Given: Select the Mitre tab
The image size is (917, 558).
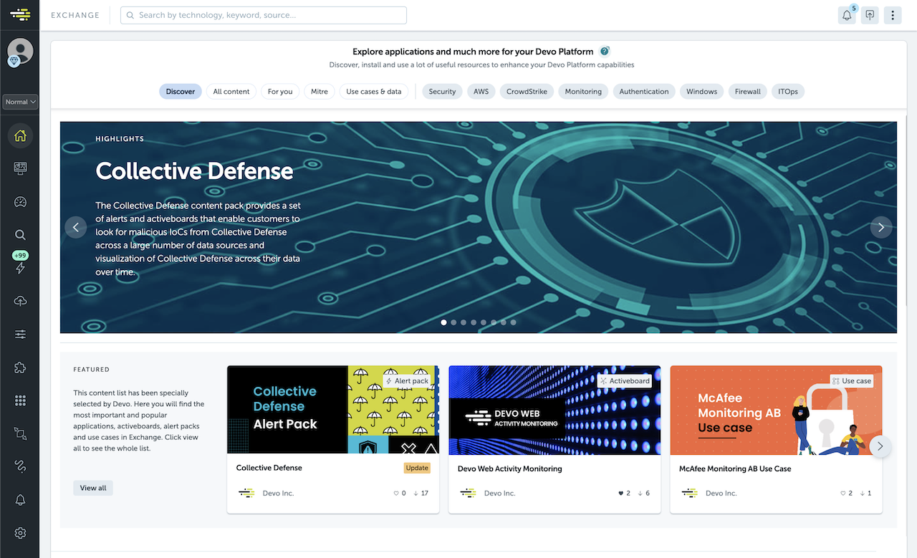Looking at the screenshot, I should pos(319,92).
